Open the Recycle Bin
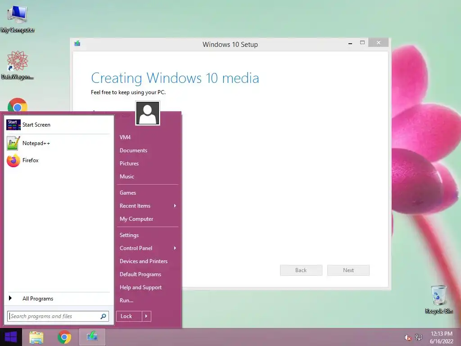 pos(438,300)
